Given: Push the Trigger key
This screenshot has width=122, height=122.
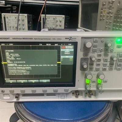Looking at the screenshot, I should tap(85, 55).
